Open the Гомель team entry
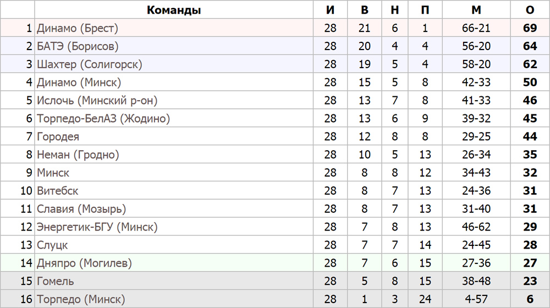550x308 pixels. click(x=56, y=282)
